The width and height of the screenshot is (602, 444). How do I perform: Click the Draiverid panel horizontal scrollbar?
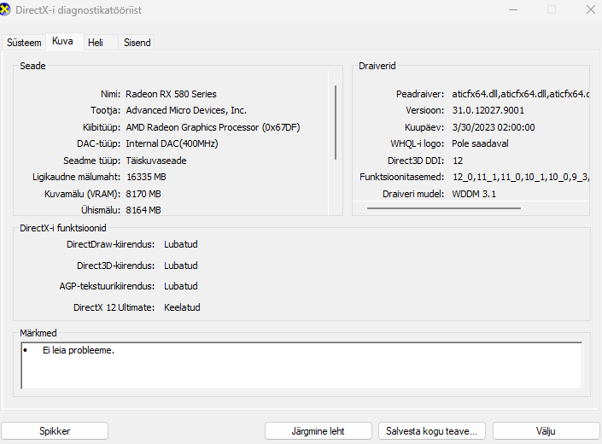pyautogui.click(x=444, y=208)
